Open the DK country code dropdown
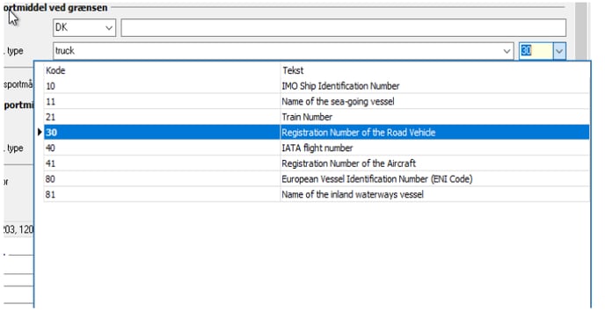605x319 pixels. [108, 28]
